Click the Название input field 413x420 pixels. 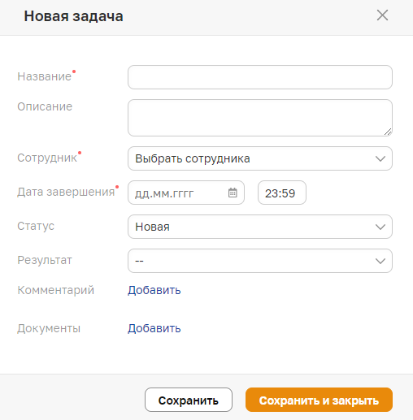coord(260,77)
